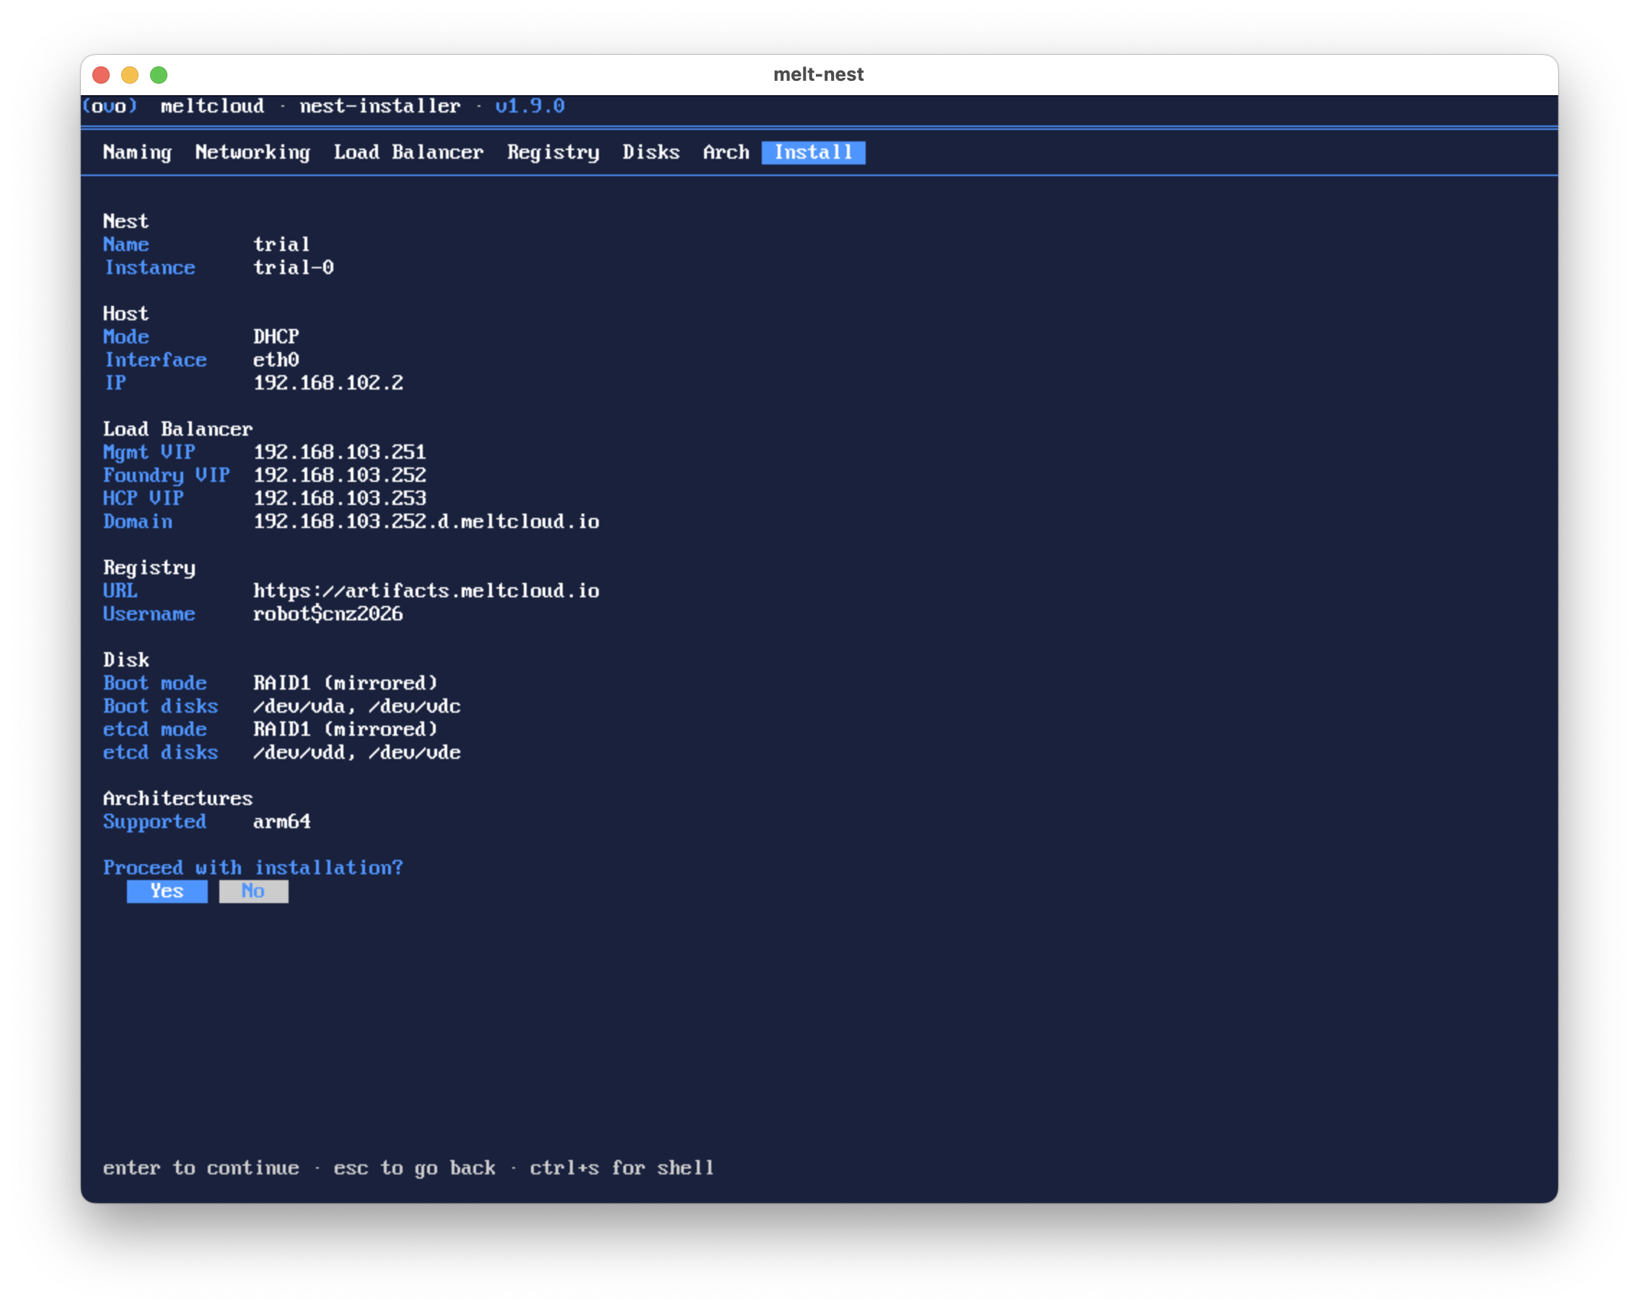Close the melt-nest window

pos(101,74)
